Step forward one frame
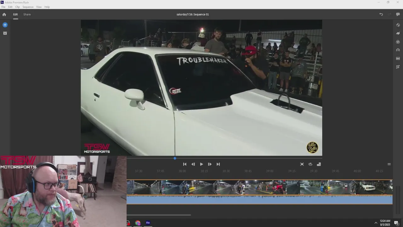403x227 pixels. click(x=210, y=164)
